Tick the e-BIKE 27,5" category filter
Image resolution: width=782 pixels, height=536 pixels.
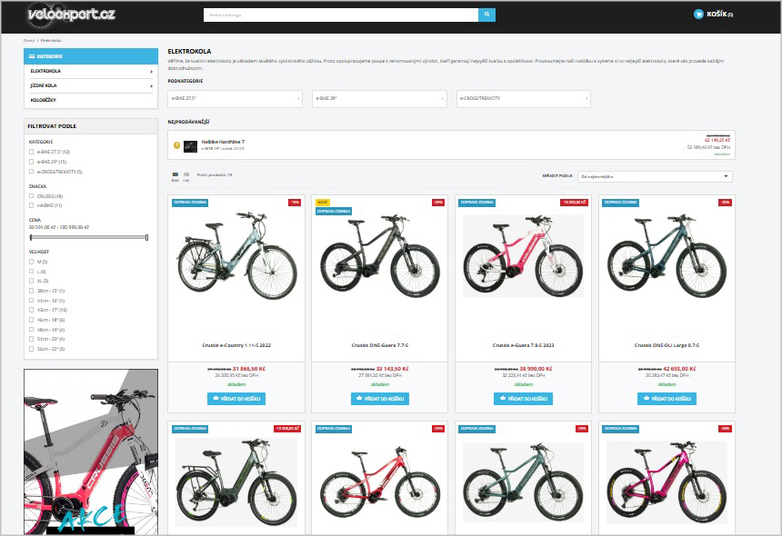click(x=32, y=152)
